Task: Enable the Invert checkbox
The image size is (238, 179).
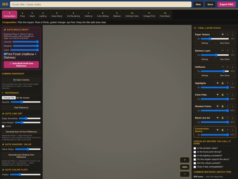Action: [x=3, y=126]
